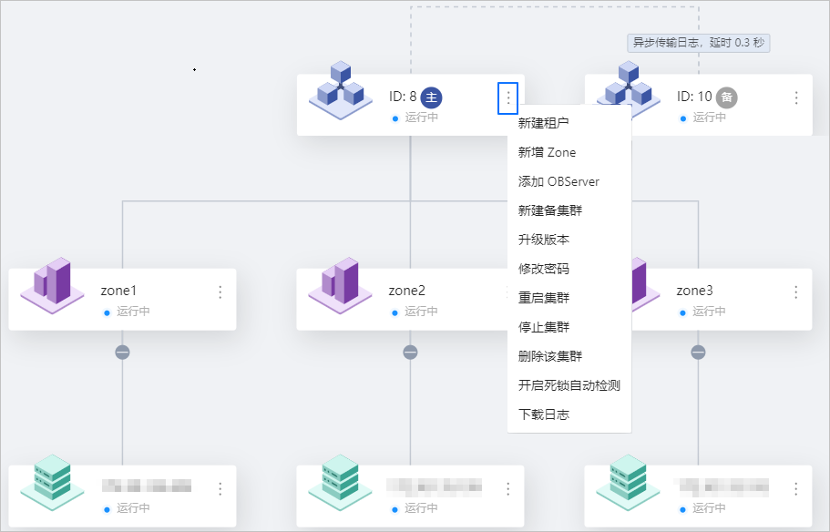Click 运行中 status under zone2
830x532 pixels.
point(421,312)
